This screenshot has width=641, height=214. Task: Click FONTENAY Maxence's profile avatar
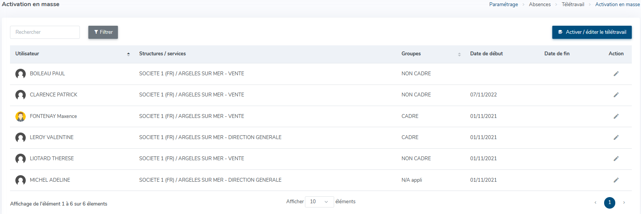[20, 116]
